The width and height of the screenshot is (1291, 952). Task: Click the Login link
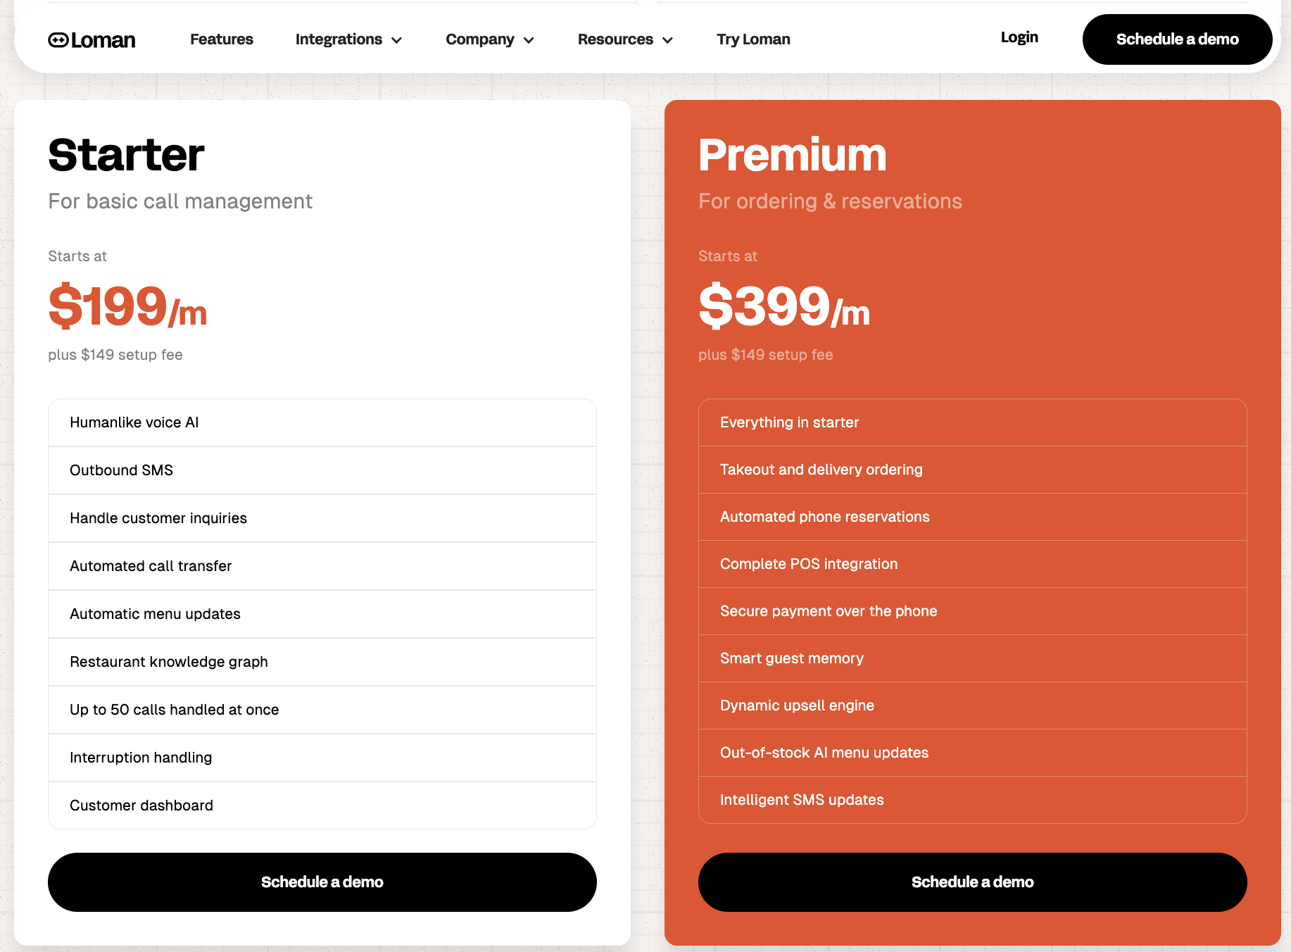click(x=1019, y=37)
